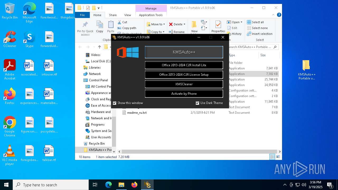Open VLC media player desktop shortcut
Image resolution: width=338 pixels, height=190 pixels.
(x=10, y=155)
